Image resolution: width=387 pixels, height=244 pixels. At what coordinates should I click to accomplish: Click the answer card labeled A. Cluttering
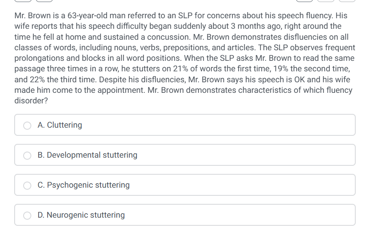[185, 125]
